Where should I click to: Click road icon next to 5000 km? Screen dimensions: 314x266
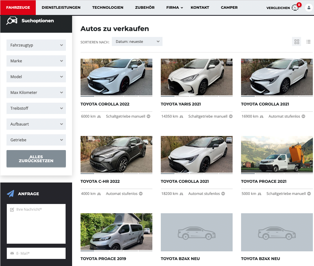(x=259, y=194)
